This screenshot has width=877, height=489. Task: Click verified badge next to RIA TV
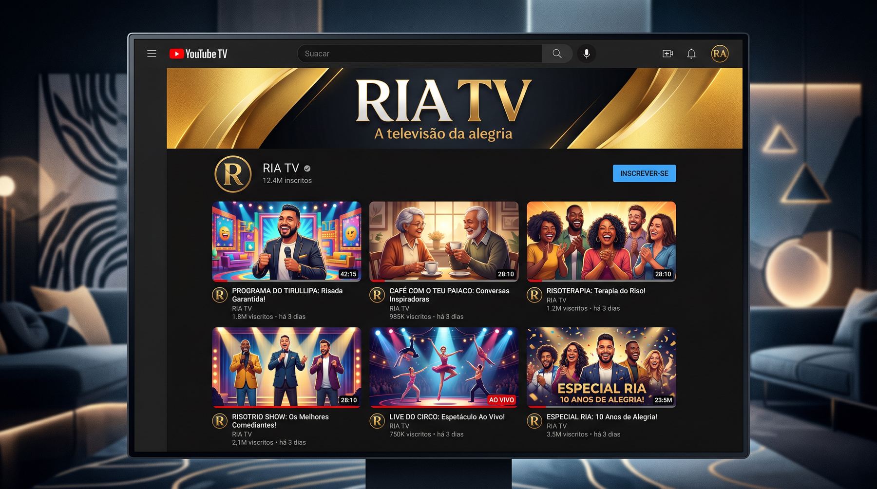click(x=307, y=169)
